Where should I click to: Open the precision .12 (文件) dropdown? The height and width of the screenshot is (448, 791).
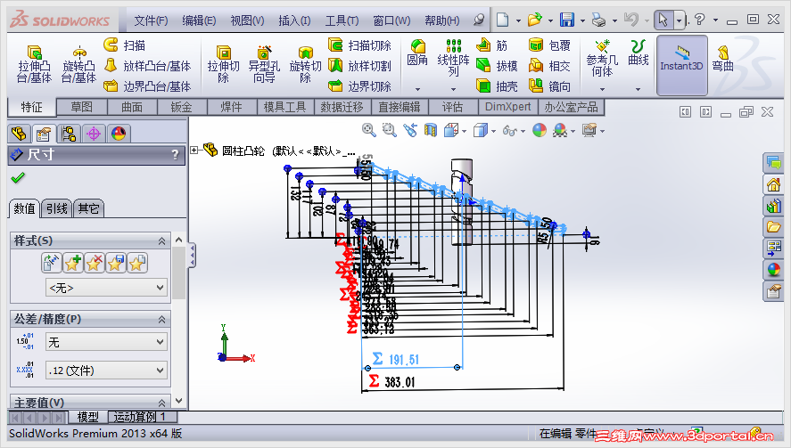[x=106, y=371]
